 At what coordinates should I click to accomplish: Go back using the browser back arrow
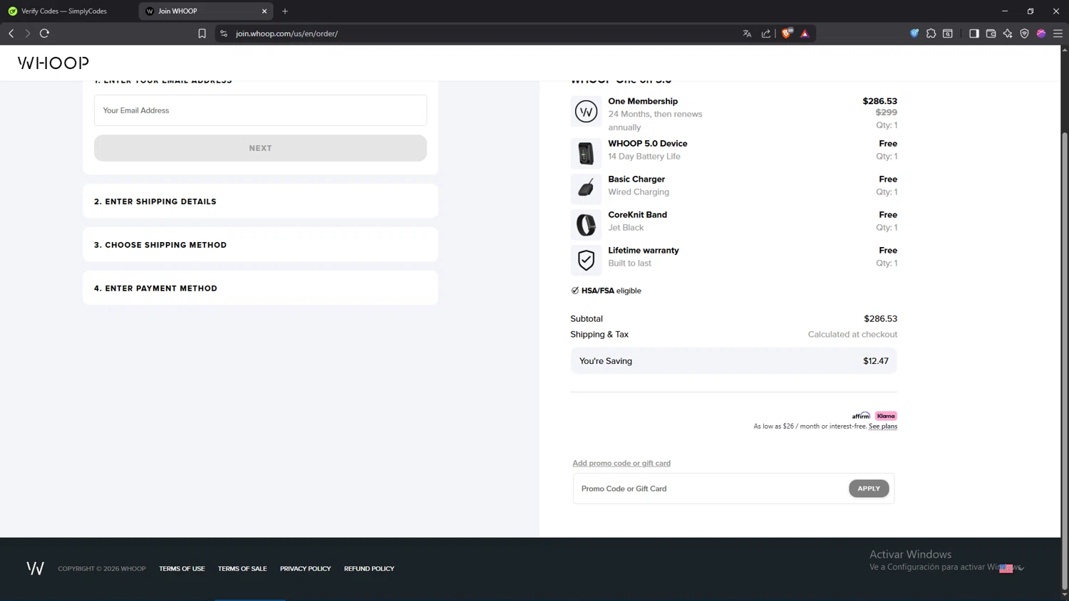pos(11,33)
